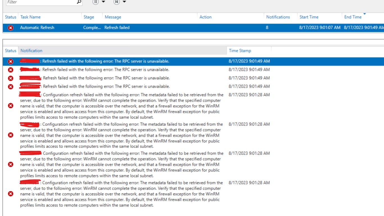The width and height of the screenshot is (384, 216).
Task: Click the notifications count '8' cell
Action: coord(267,28)
